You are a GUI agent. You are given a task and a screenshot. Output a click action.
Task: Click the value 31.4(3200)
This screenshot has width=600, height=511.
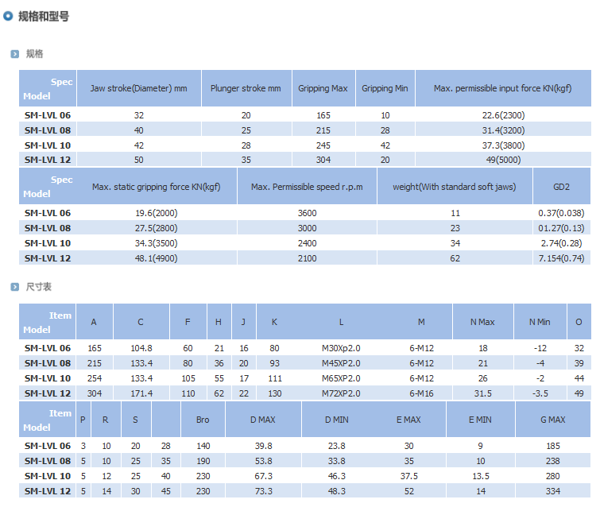click(x=503, y=130)
